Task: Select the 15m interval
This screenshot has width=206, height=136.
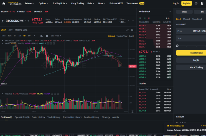Action: click(10, 36)
